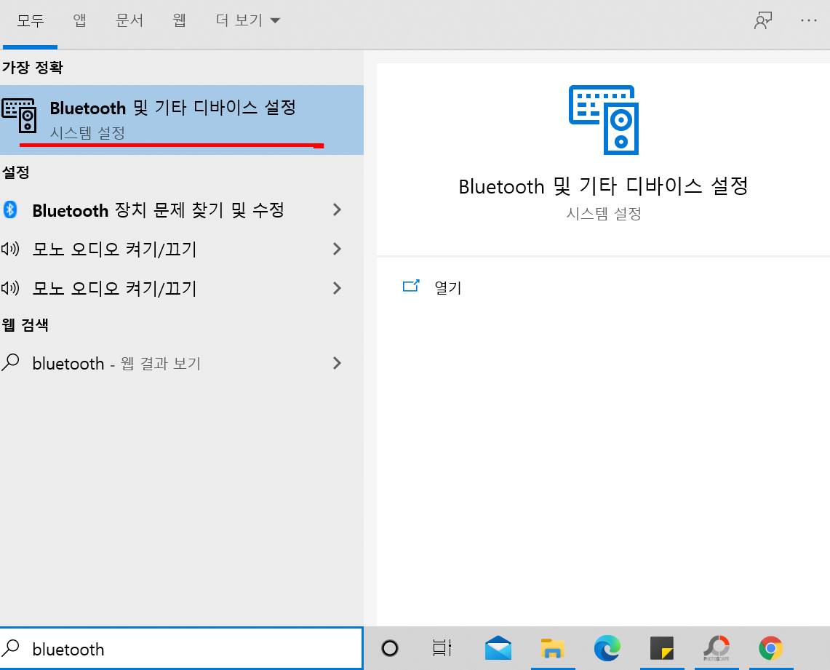Click the feedback person icon
The height and width of the screenshot is (670, 830).
coord(763,20)
